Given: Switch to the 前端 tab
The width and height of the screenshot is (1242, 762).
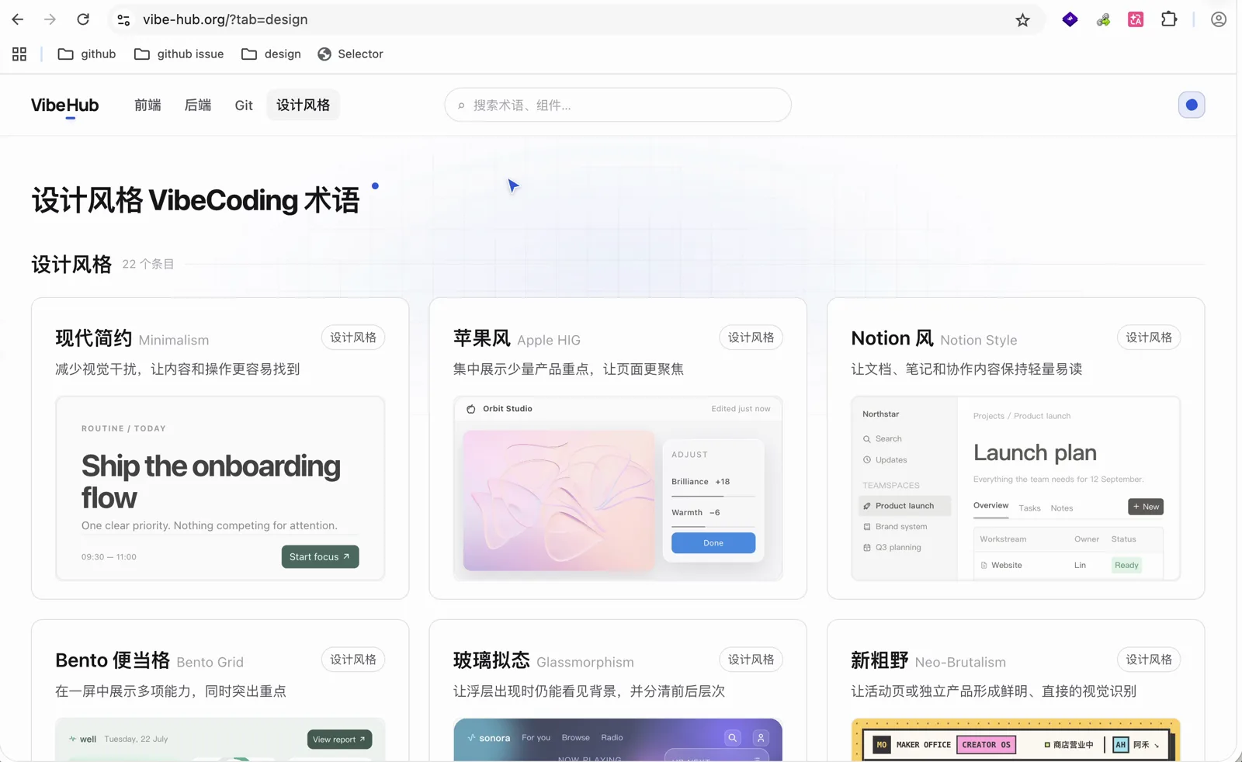Looking at the screenshot, I should pos(147,105).
